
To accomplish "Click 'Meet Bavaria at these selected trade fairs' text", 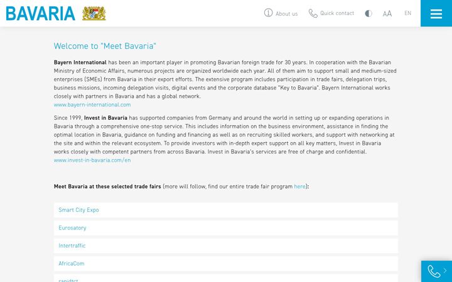I will (107, 187).
